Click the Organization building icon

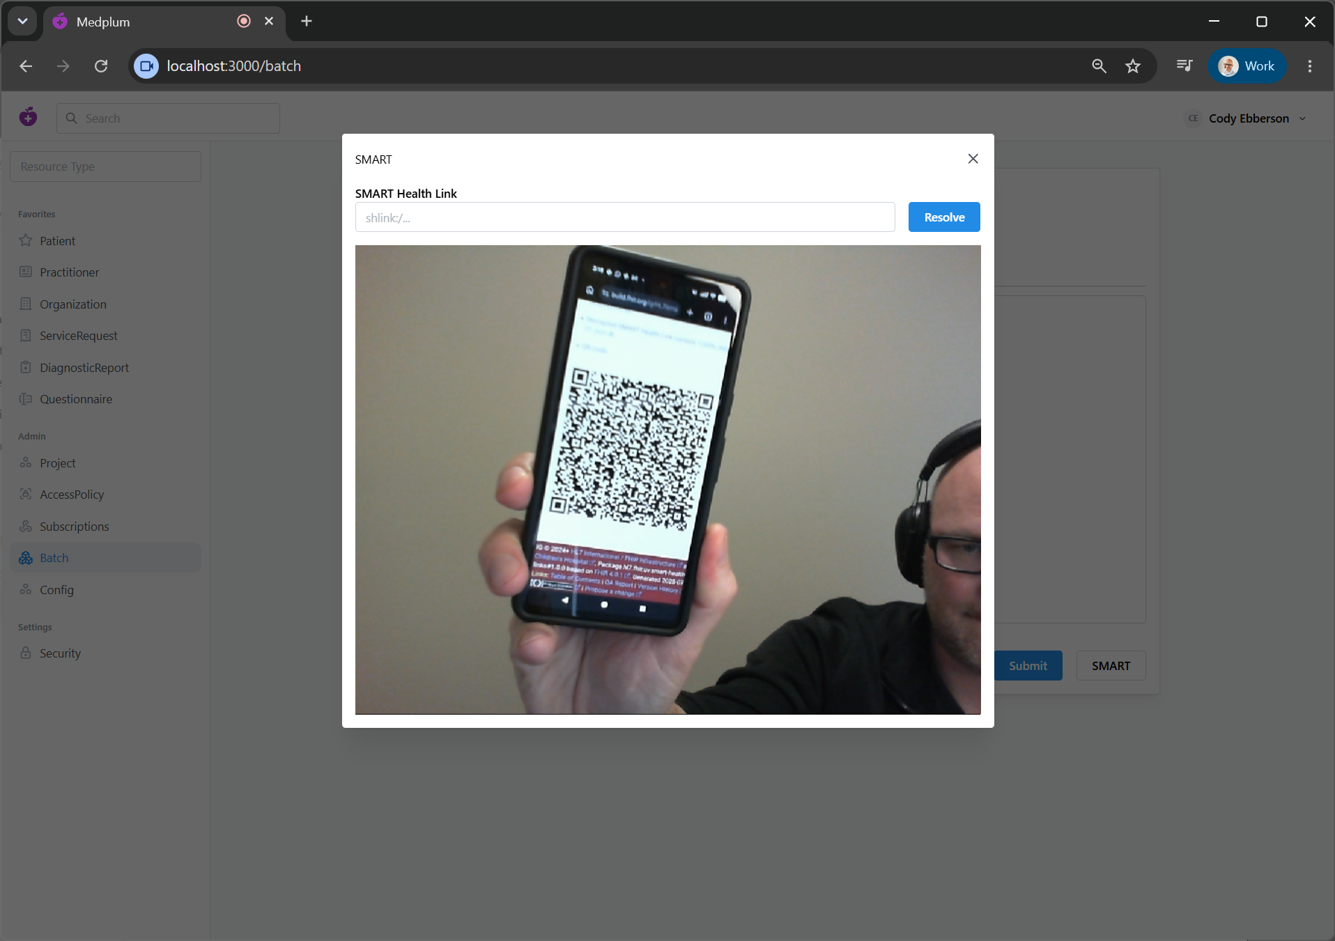point(26,304)
